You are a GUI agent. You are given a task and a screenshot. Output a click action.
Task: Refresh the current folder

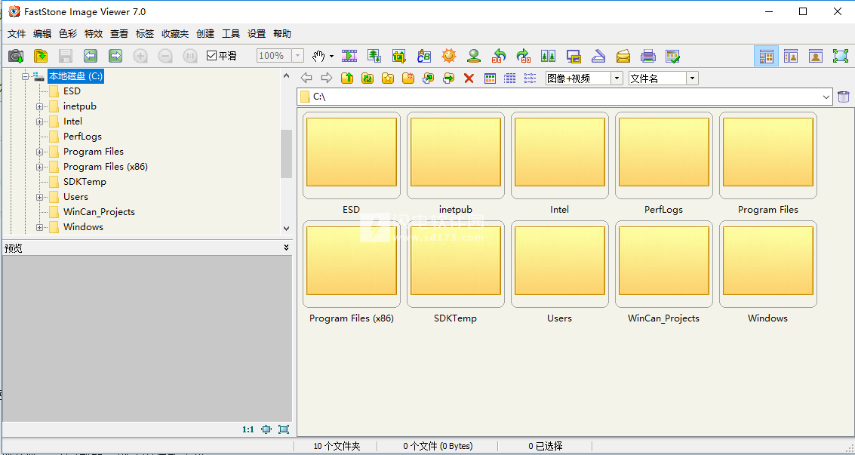pyautogui.click(x=368, y=78)
